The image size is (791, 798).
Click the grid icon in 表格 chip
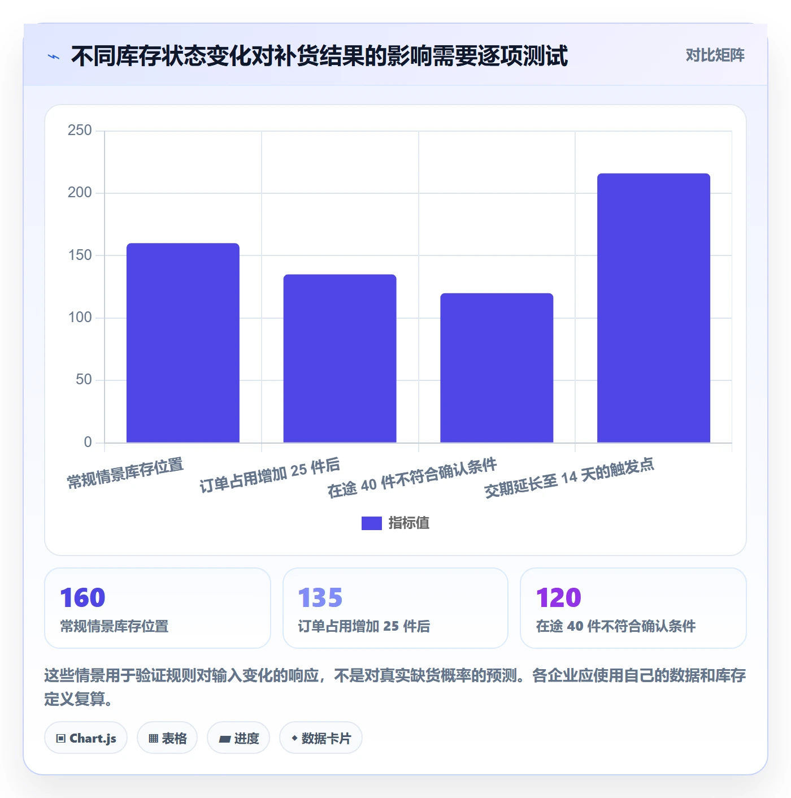[153, 739]
